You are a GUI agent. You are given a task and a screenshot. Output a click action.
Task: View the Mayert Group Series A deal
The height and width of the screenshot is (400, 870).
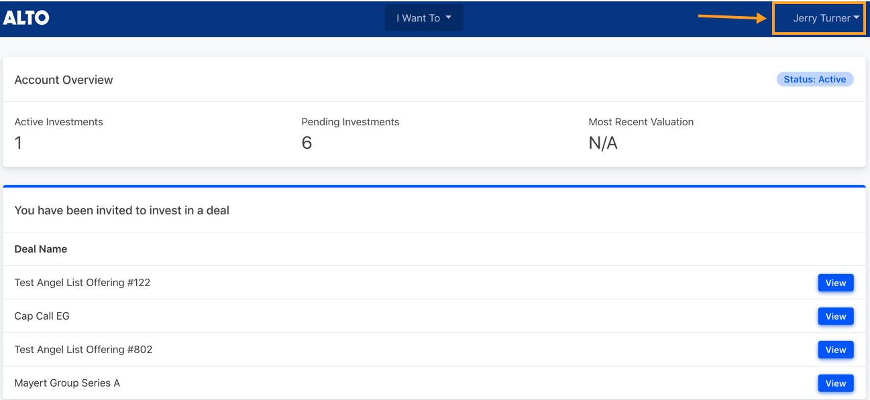coord(836,383)
